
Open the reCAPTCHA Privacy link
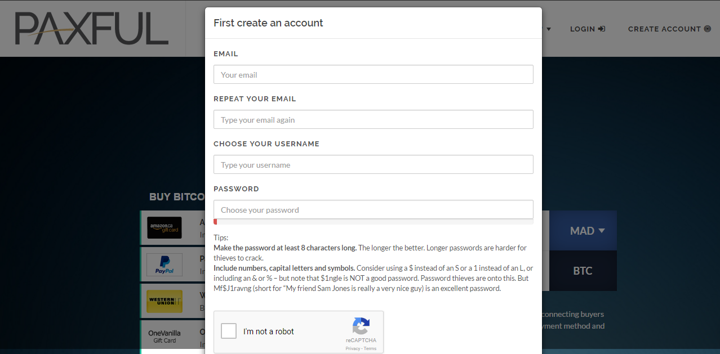click(353, 349)
